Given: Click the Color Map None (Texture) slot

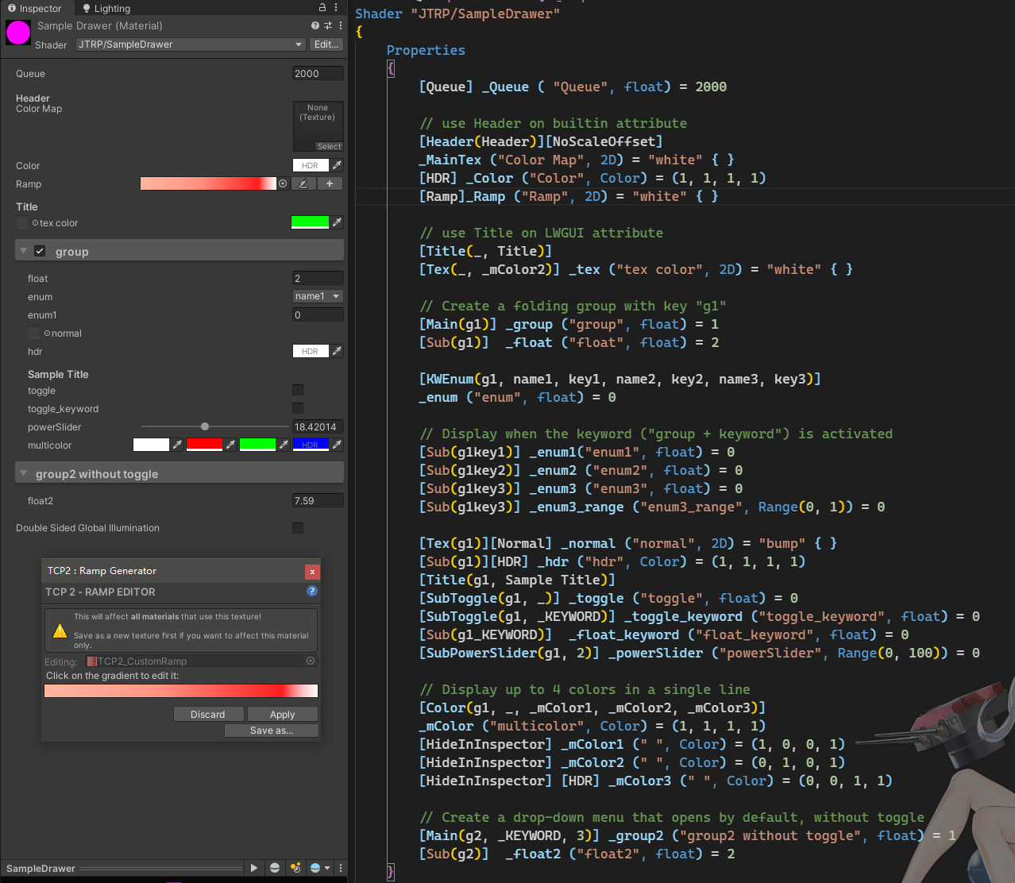Looking at the screenshot, I should 318,126.
